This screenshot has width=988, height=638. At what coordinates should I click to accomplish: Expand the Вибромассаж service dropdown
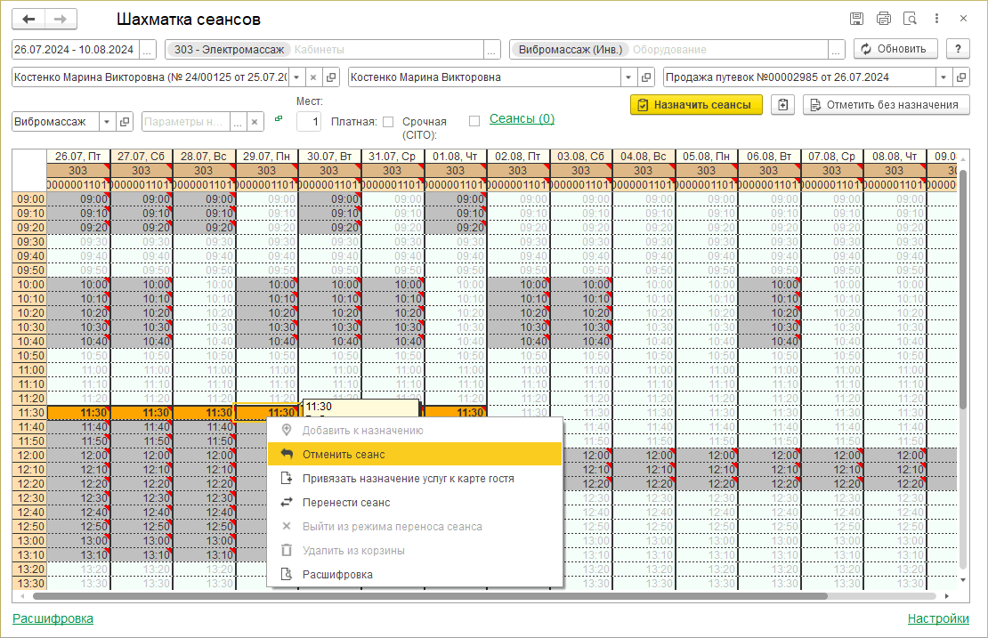(x=108, y=122)
